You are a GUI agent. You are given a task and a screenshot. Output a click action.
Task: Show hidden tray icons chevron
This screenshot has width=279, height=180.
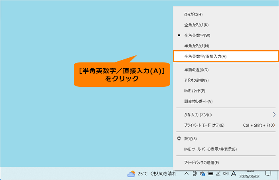(187, 173)
